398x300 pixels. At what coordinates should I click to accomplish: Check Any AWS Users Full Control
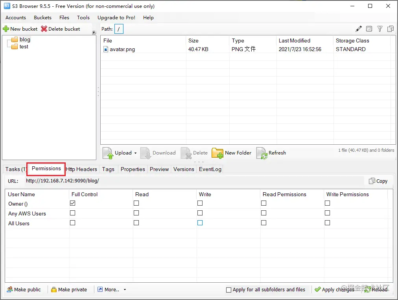(x=73, y=213)
